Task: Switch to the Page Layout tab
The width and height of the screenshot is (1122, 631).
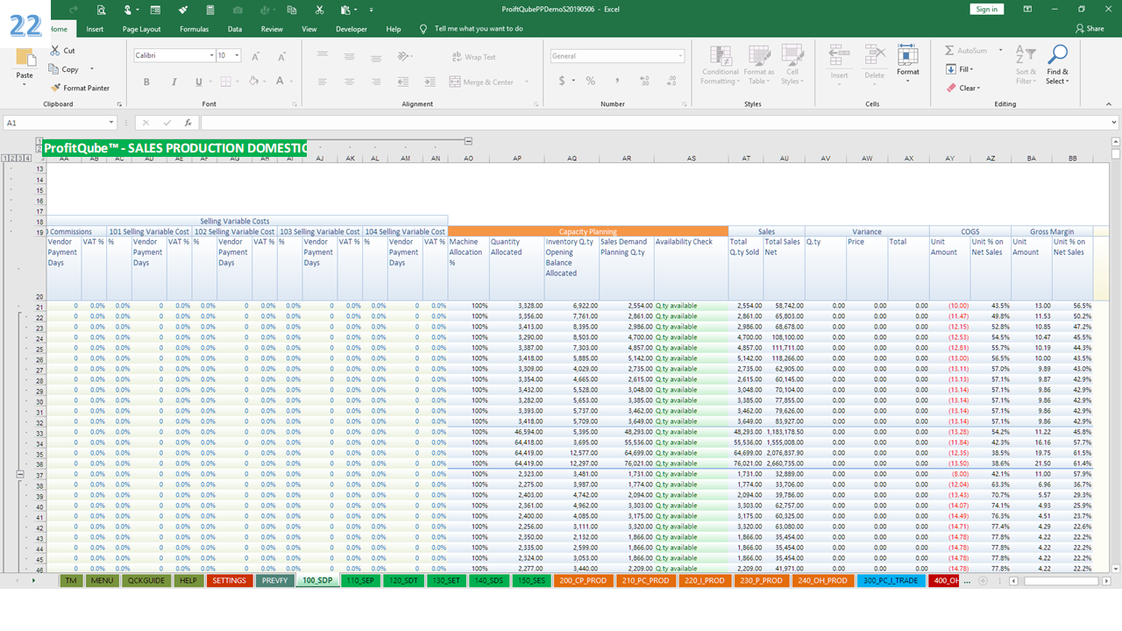Action: pyautogui.click(x=141, y=29)
